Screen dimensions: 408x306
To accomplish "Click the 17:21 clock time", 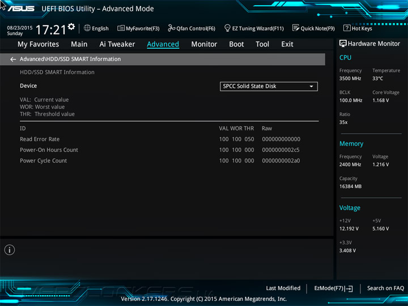I will click(x=51, y=29).
